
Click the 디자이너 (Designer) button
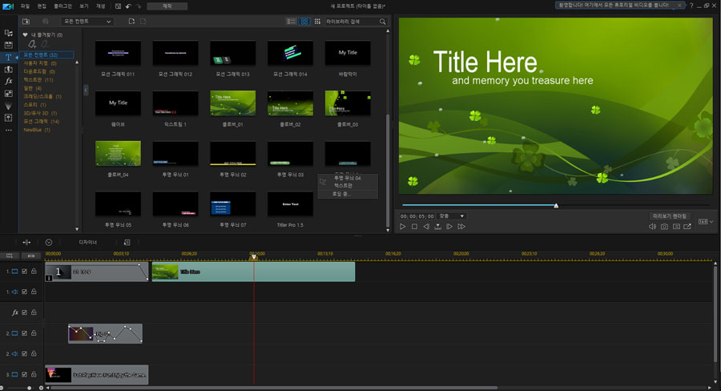(88, 243)
